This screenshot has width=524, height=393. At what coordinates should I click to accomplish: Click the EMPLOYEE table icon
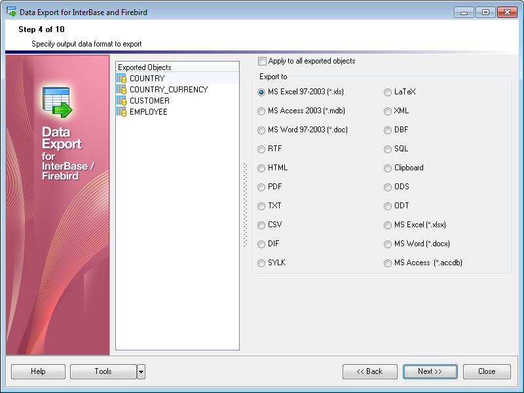122,112
